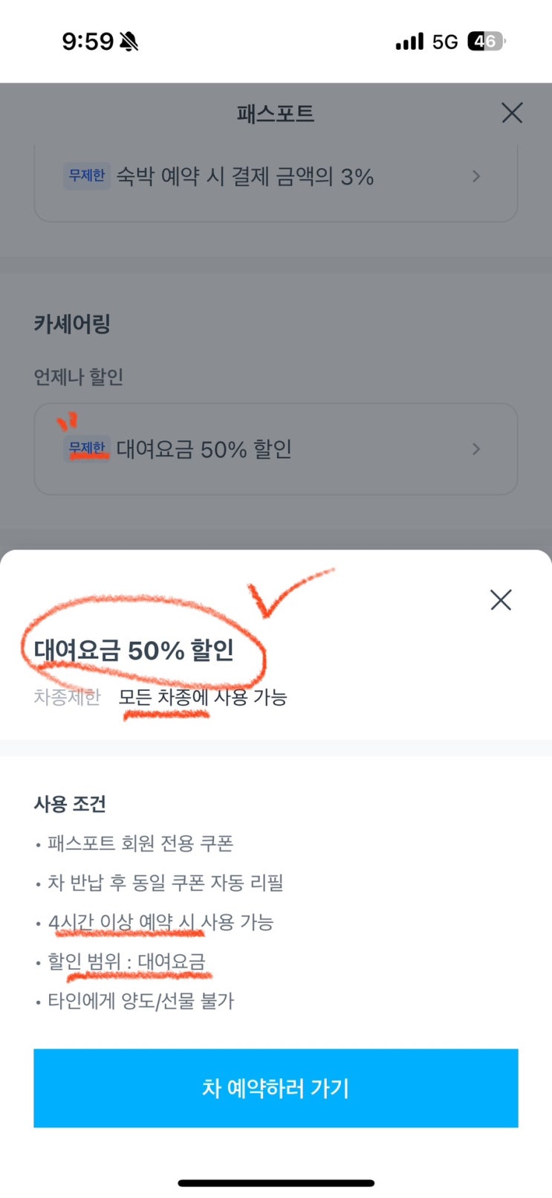Tap the 카셰어링 section heading
The width and height of the screenshot is (552, 1198).
tap(72, 324)
